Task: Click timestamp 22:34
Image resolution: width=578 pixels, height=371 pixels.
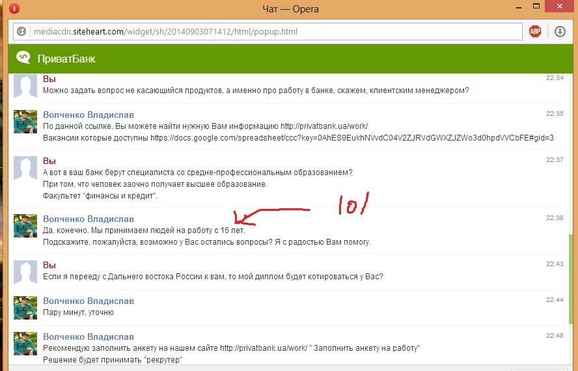Action: click(555, 78)
